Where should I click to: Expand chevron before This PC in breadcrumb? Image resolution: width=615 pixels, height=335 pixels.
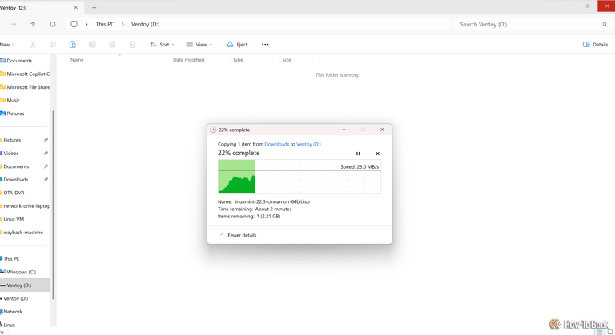point(86,24)
